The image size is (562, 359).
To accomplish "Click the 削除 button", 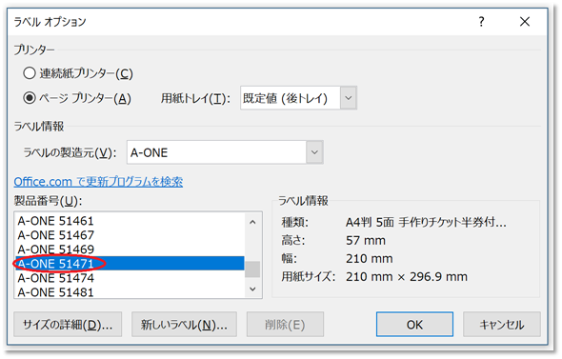I will [x=286, y=325].
